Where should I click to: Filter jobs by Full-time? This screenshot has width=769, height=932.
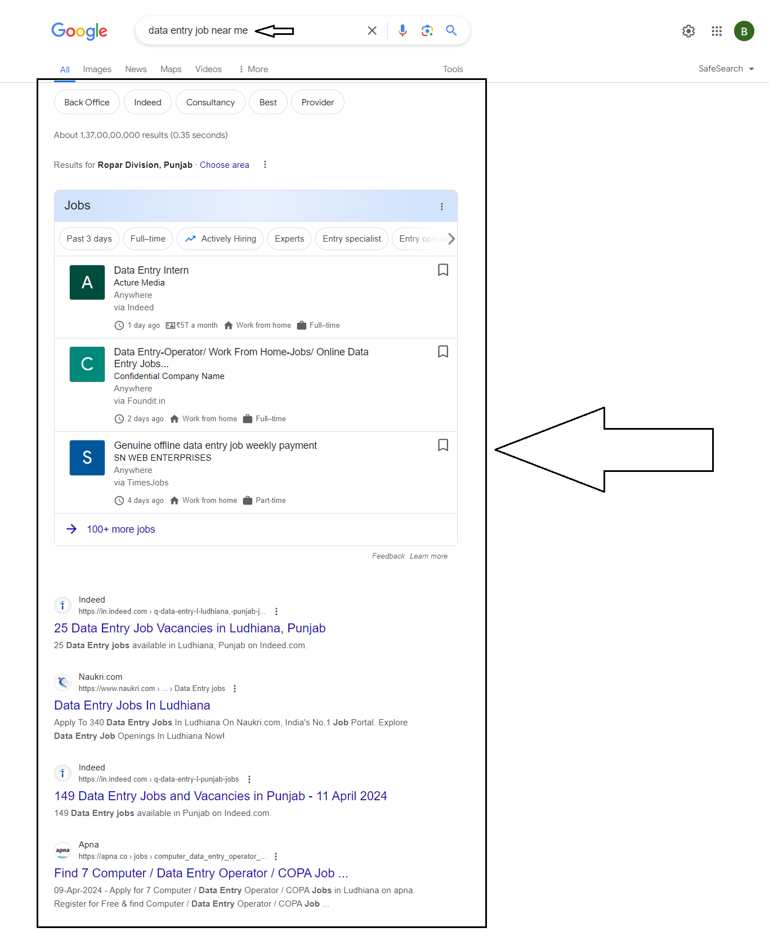(x=148, y=239)
